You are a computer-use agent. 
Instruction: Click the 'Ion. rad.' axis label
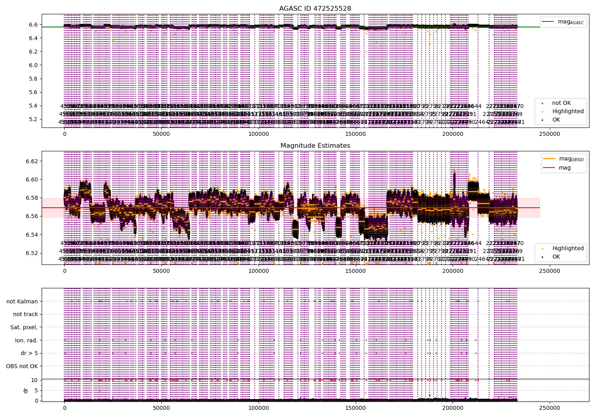click(x=27, y=341)
